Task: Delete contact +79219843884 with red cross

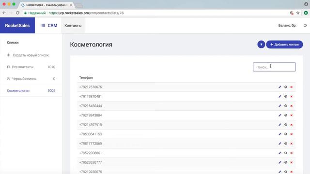Action: click(x=292, y=115)
